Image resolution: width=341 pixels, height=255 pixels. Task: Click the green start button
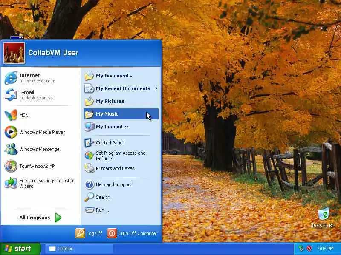[x=20, y=249]
